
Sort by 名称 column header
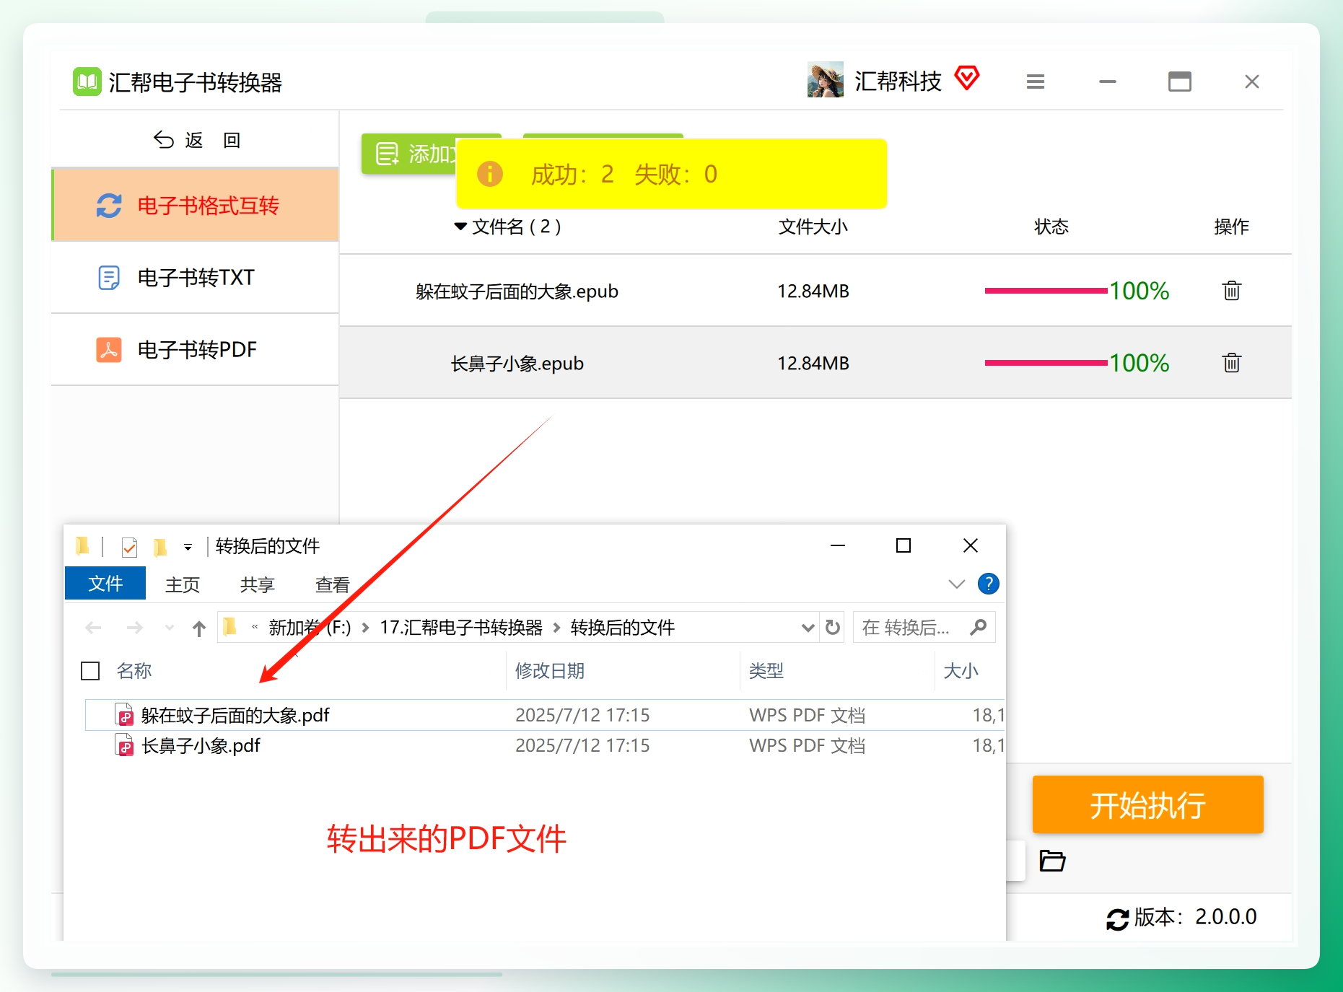click(x=134, y=671)
